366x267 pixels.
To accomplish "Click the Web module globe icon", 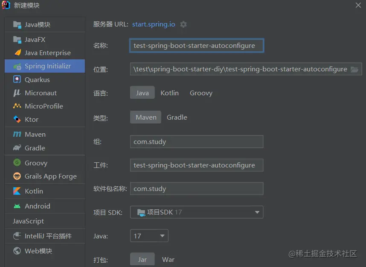I will tap(17, 251).
